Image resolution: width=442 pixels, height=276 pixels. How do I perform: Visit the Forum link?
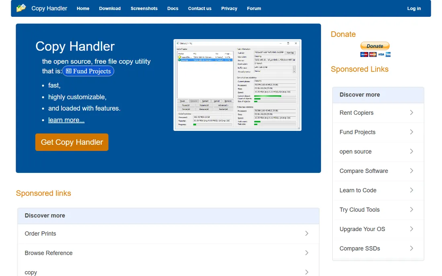[254, 8]
